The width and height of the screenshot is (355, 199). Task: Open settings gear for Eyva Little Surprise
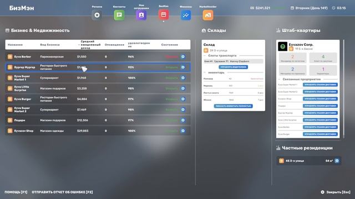coord(183,88)
